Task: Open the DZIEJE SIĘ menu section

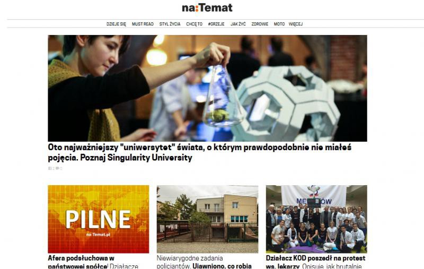Action: tap(116, 24)
